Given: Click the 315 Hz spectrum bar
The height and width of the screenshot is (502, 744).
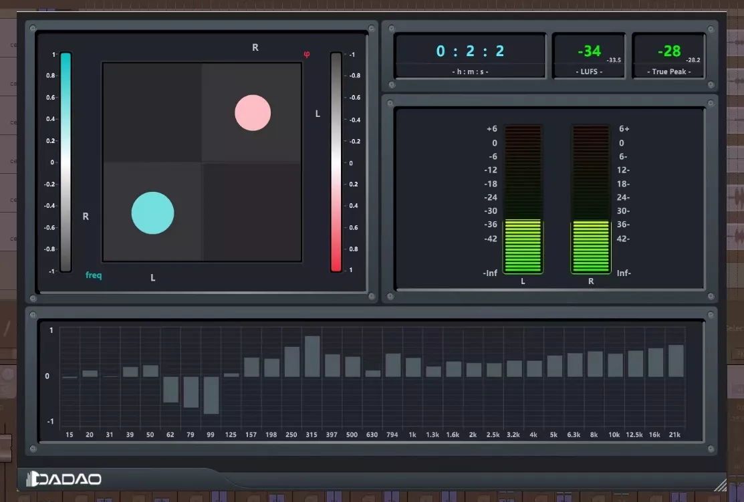Looking at the screenshot, I should (x=312, y=356).
